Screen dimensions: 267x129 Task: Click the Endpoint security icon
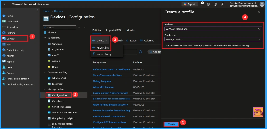[4, 50]
